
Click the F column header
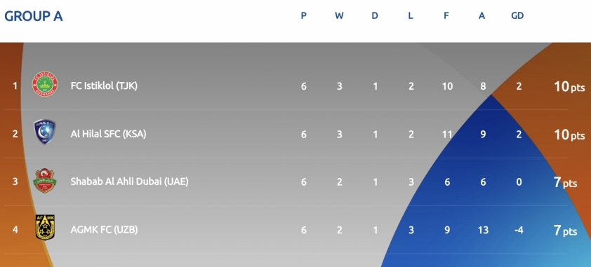click(446, 16)
